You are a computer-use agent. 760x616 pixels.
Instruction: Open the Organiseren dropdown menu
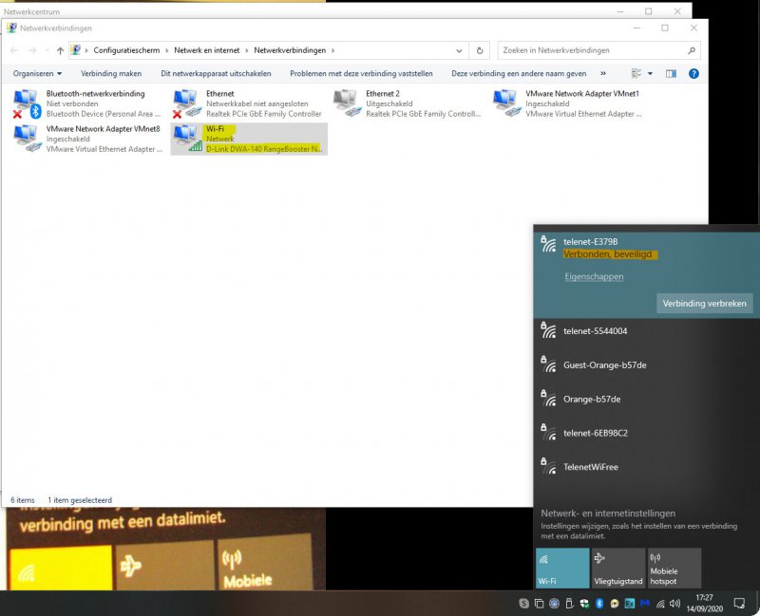[37, 73]
